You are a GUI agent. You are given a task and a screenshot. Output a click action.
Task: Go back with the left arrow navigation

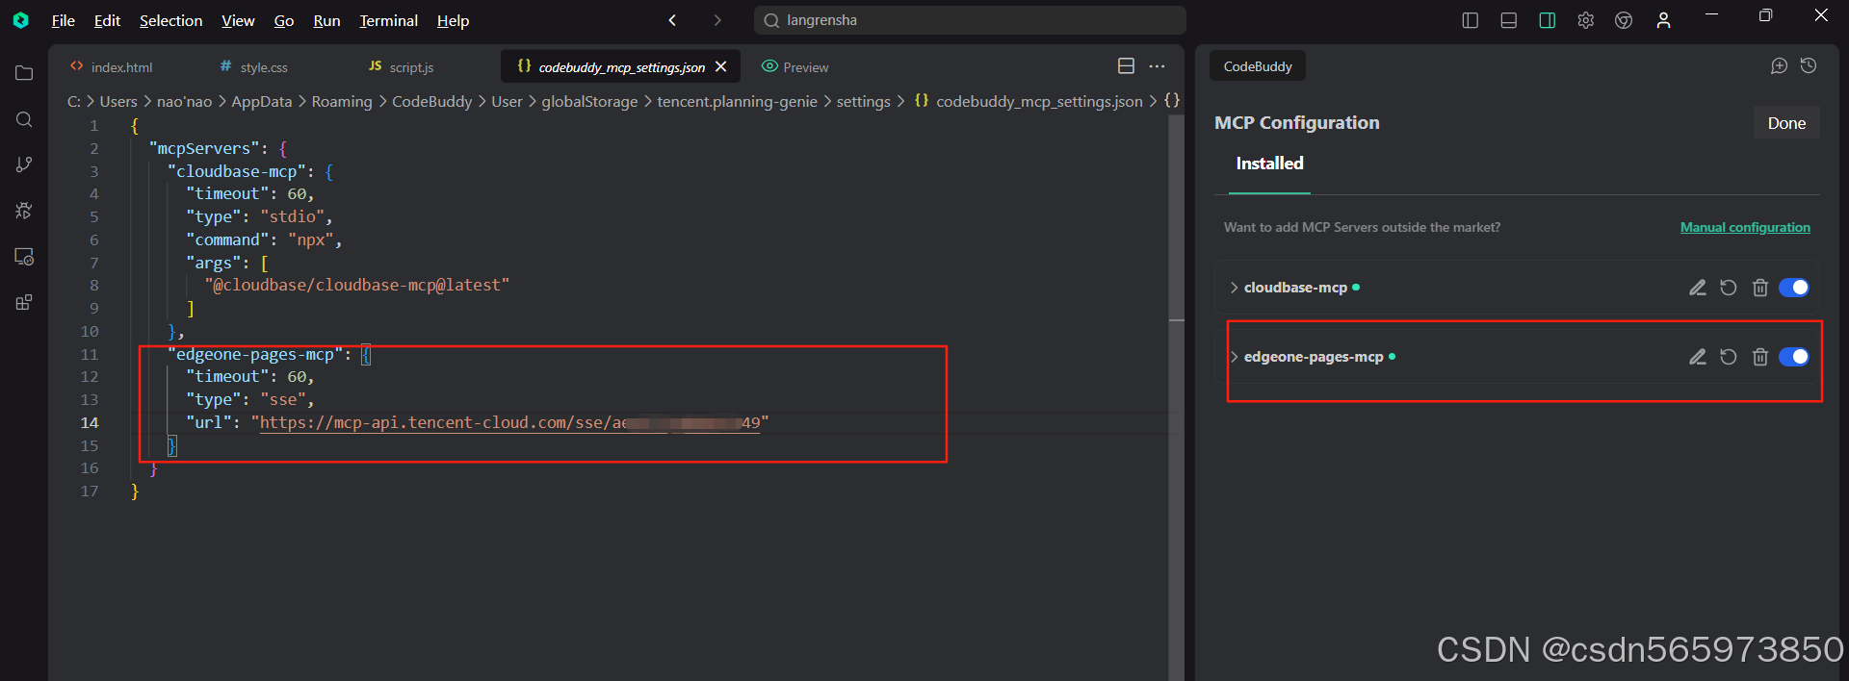pos(672,20)
